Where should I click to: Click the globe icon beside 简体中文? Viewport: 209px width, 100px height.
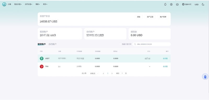point(183,4)
